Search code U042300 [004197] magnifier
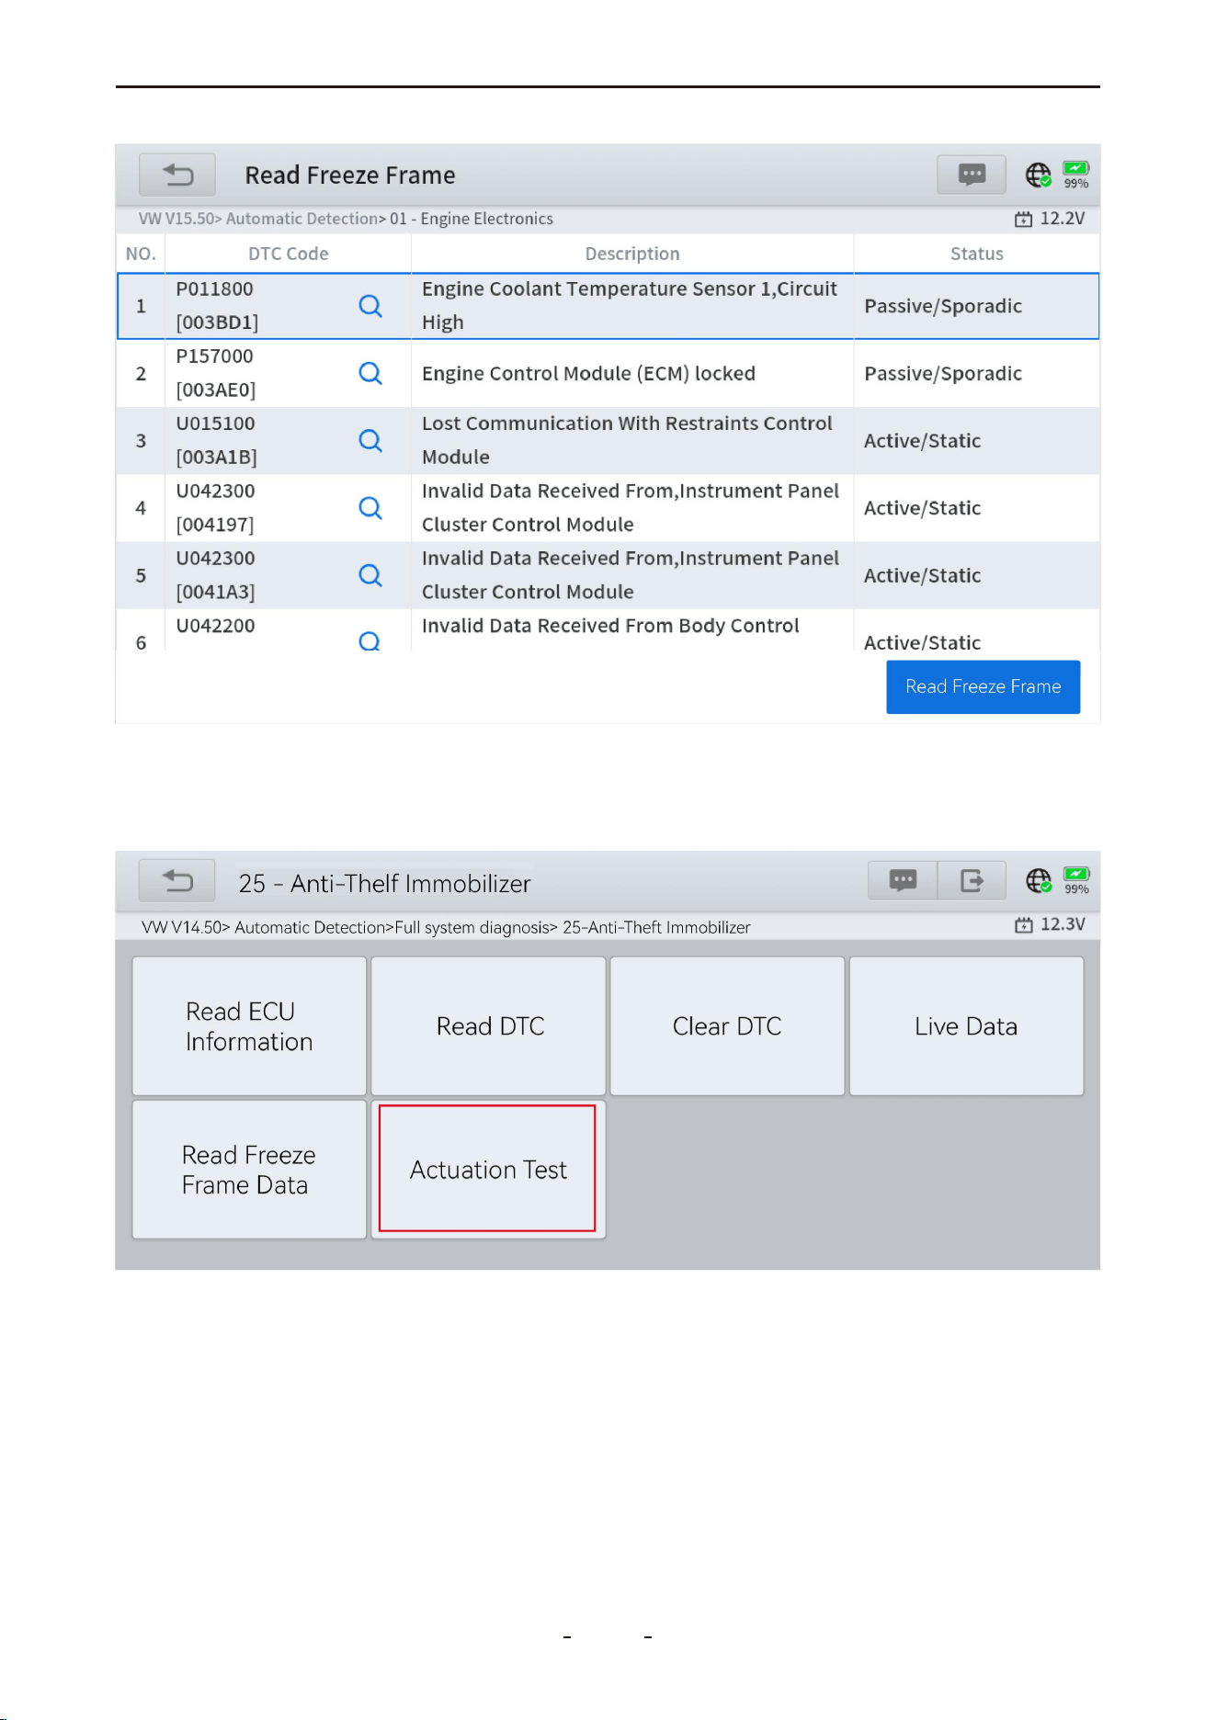This screenshot has width=1217, height=1720. [370, 508]
